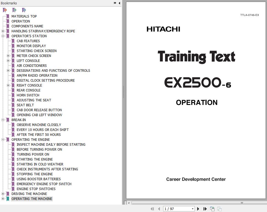267x212 pixels.
Task: Collapse the Bookmarks panel with the left arrow
Action: [x=119, y=3]
